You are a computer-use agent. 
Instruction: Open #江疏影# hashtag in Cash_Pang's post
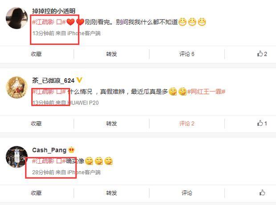coord(49,161)
